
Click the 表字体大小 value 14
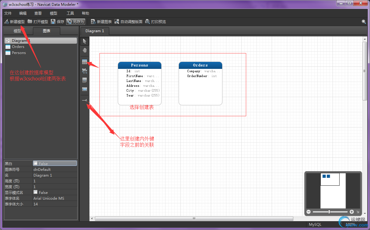pyautogui.click(x=55, y=204)
